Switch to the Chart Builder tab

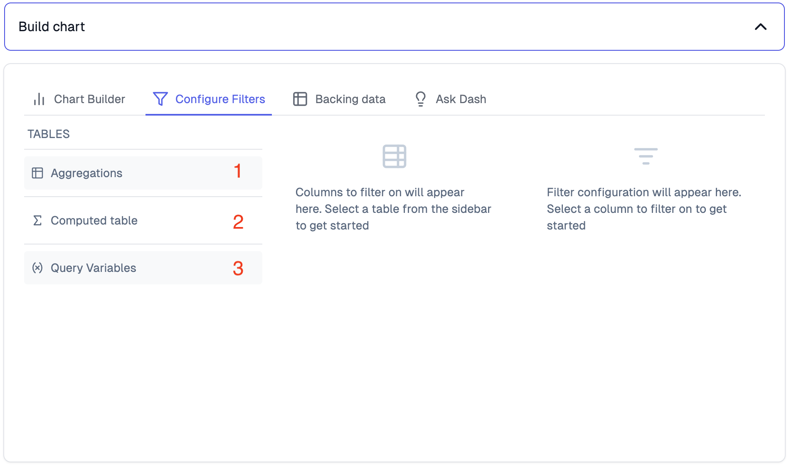point(79,99)
